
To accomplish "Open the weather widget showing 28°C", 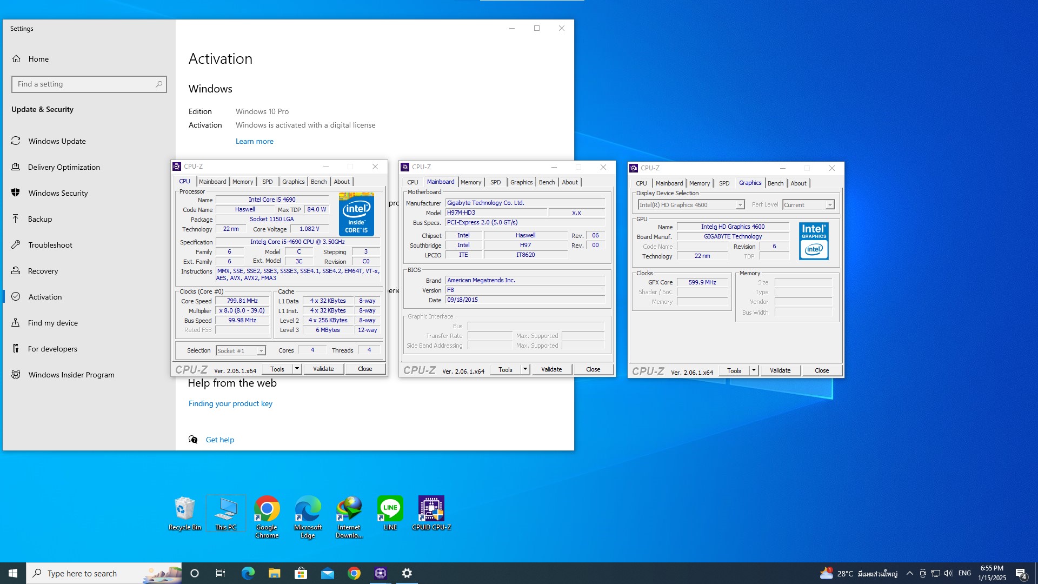I will coord(859,573).
